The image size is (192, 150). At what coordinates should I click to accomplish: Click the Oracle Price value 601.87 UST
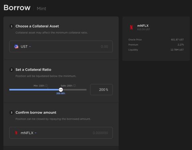point(177,39)
